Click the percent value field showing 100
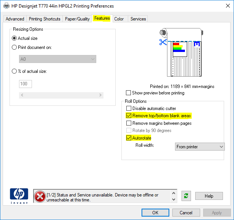This screenshot has width=234, height=220. pyautogui.click(x=25, y=84)
